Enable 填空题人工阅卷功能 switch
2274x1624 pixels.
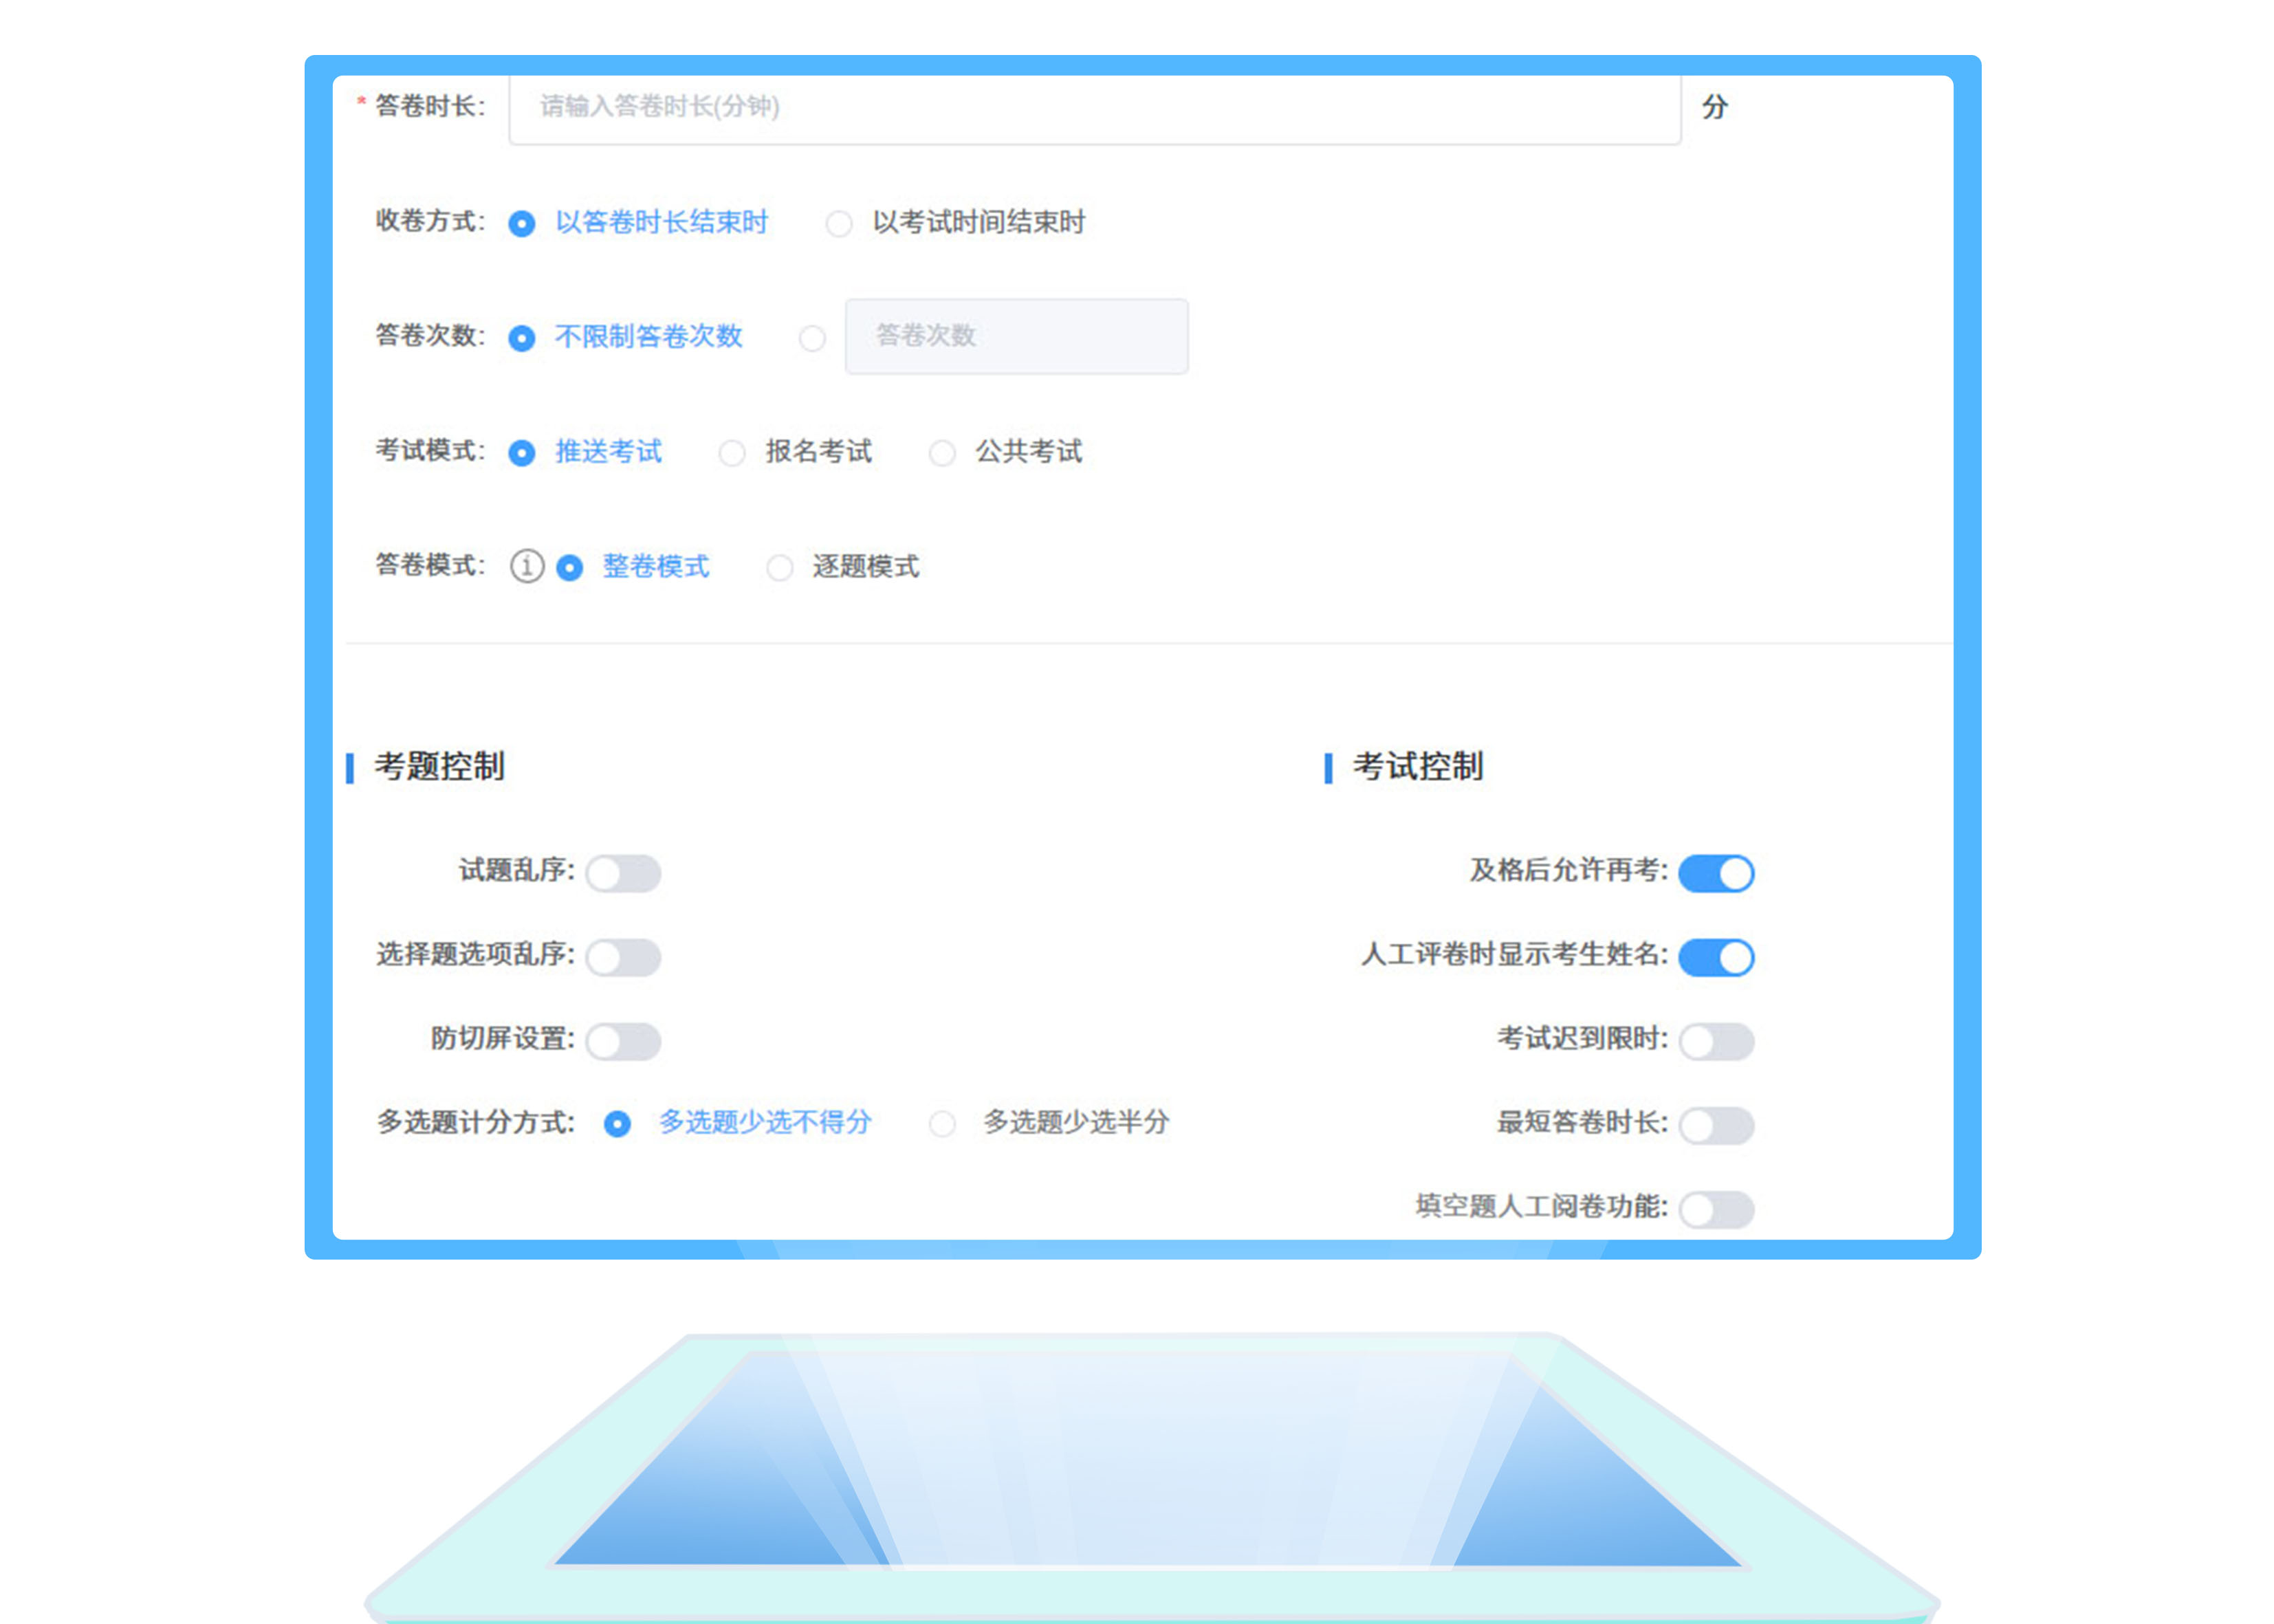pyautogui.click(x=1716, y=1209)
